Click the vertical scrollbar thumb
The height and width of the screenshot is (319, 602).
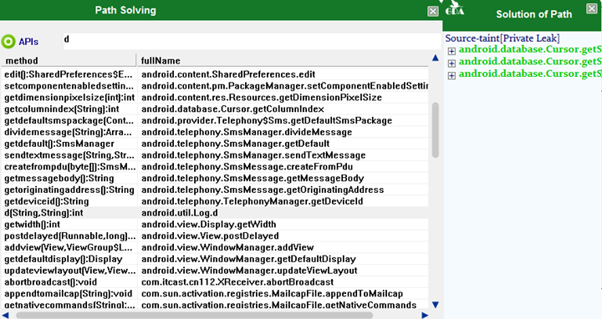(x=436, y=130)
